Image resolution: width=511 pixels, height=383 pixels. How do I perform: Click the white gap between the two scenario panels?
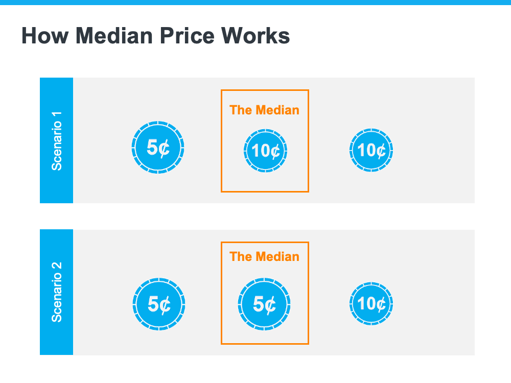pyautogui.click(x=255, y=217)
